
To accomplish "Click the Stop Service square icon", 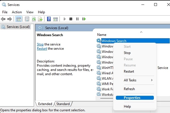I will [x=71, y=19].
